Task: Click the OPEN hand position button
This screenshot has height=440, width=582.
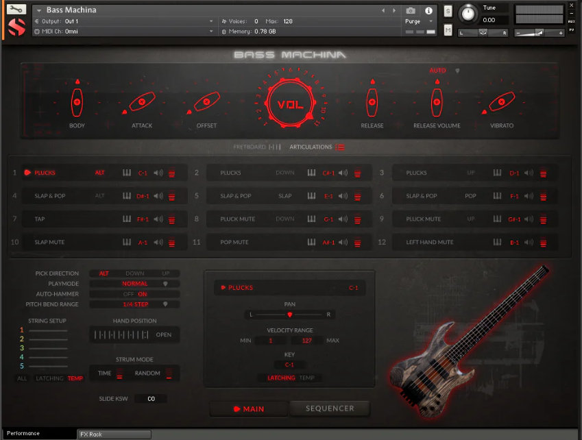Action: click(x=165, y=334)
